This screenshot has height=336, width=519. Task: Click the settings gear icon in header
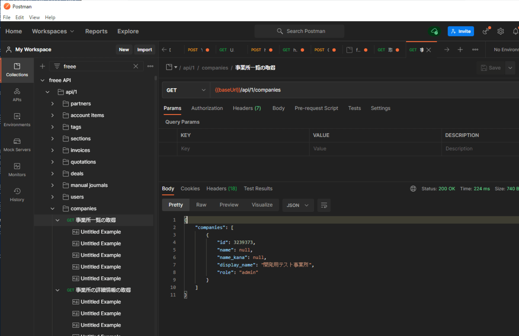pyautogui.click(x=500, y=31)
